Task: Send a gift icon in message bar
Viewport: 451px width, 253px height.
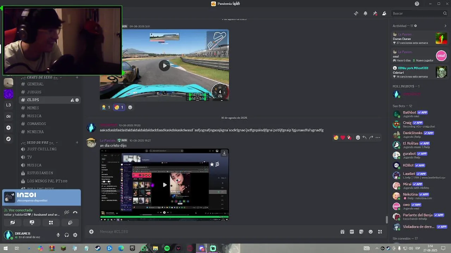Action: pos(342,232)
